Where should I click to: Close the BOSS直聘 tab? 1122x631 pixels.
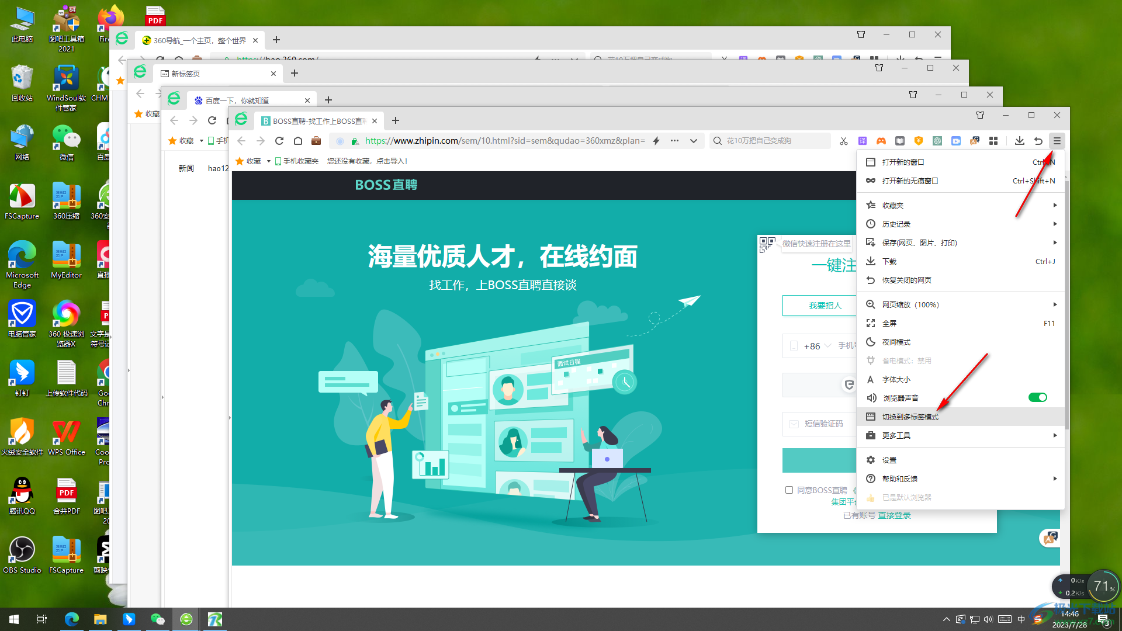point(375,121)
